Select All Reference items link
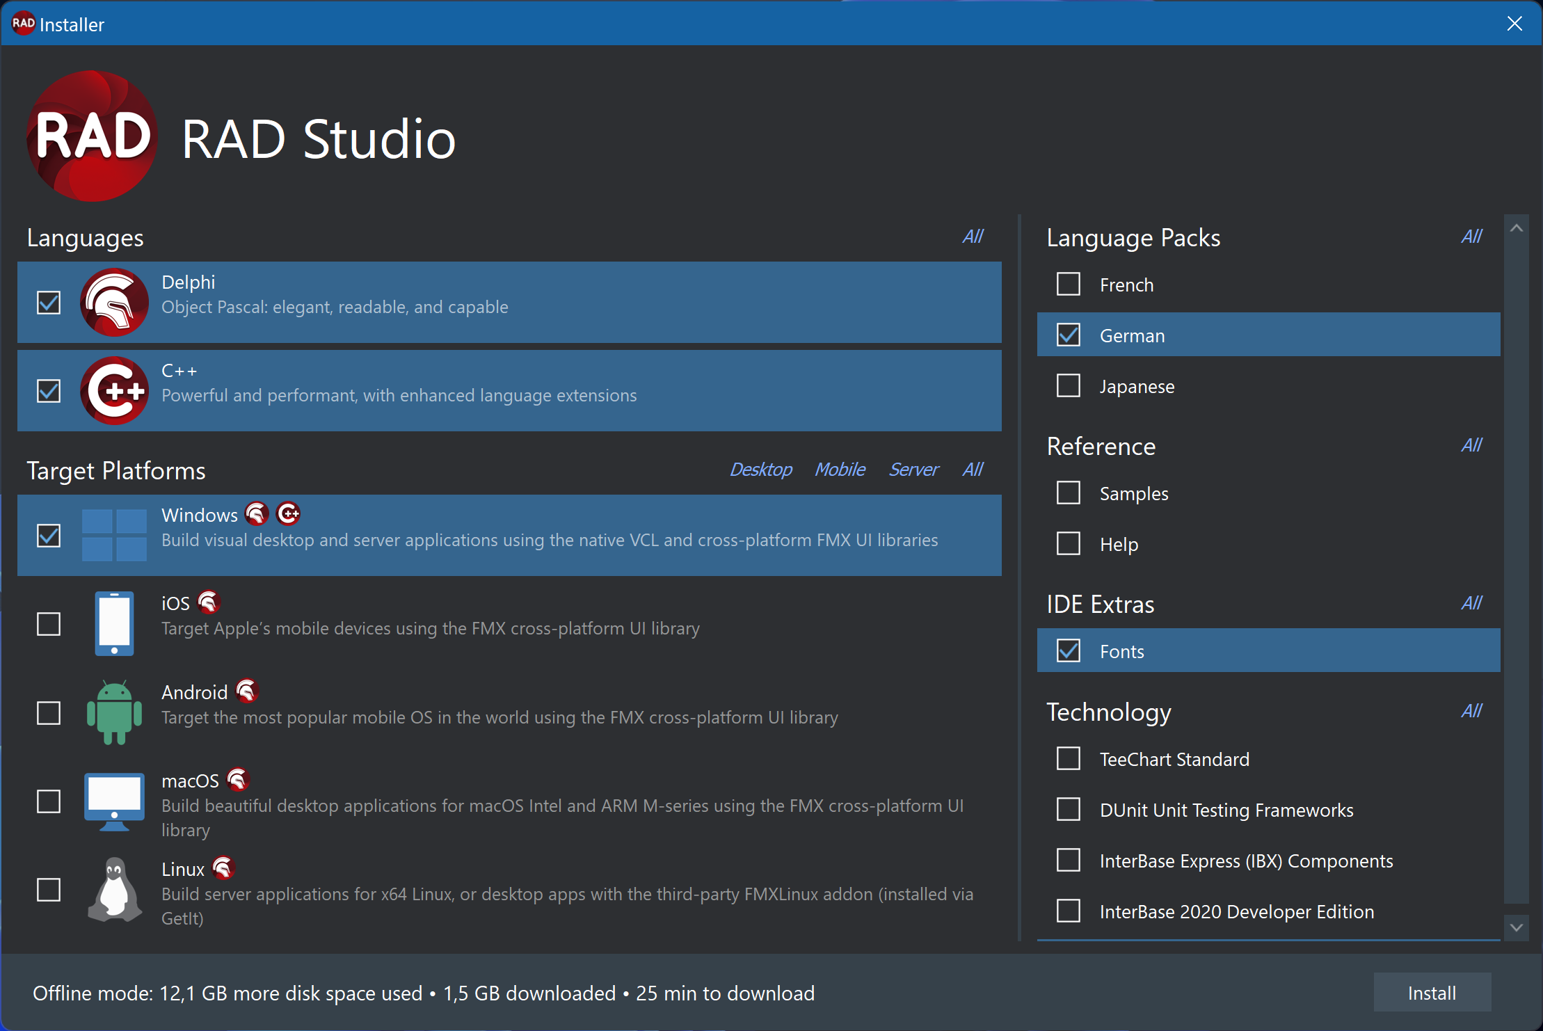The height and width of the screenshot is (1031, 1543). click(1471, 445)
